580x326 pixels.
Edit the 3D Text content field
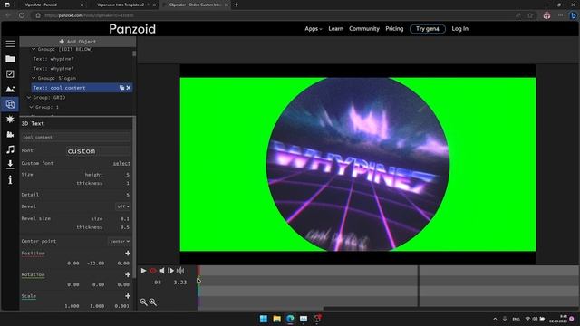(x=76, y=137)
